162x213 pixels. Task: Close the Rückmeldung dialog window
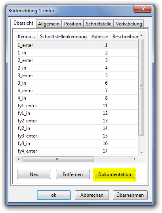tap(143, 9)
